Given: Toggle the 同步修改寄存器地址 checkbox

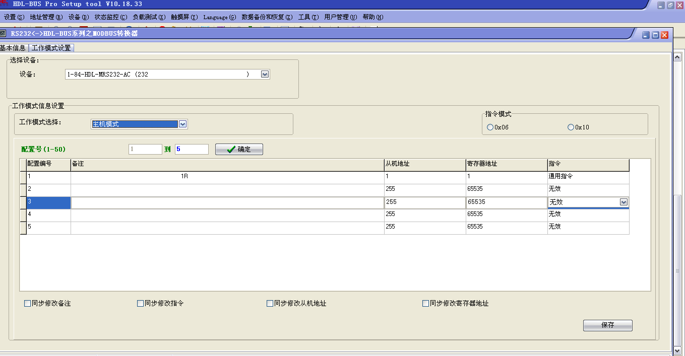Looking at the screenshot, I should 426,304.
